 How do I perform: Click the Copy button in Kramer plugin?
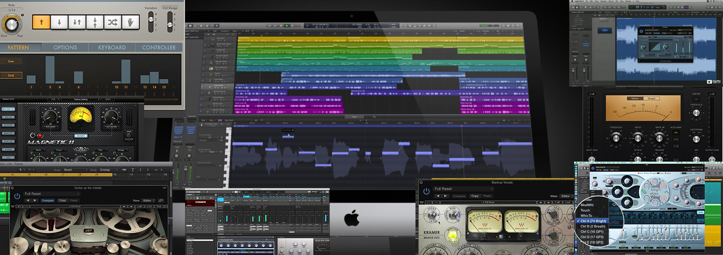[475, 196]
